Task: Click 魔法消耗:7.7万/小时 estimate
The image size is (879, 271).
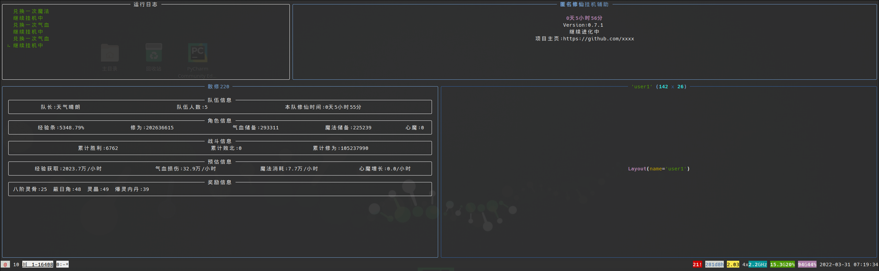Action: coord(289,169)
